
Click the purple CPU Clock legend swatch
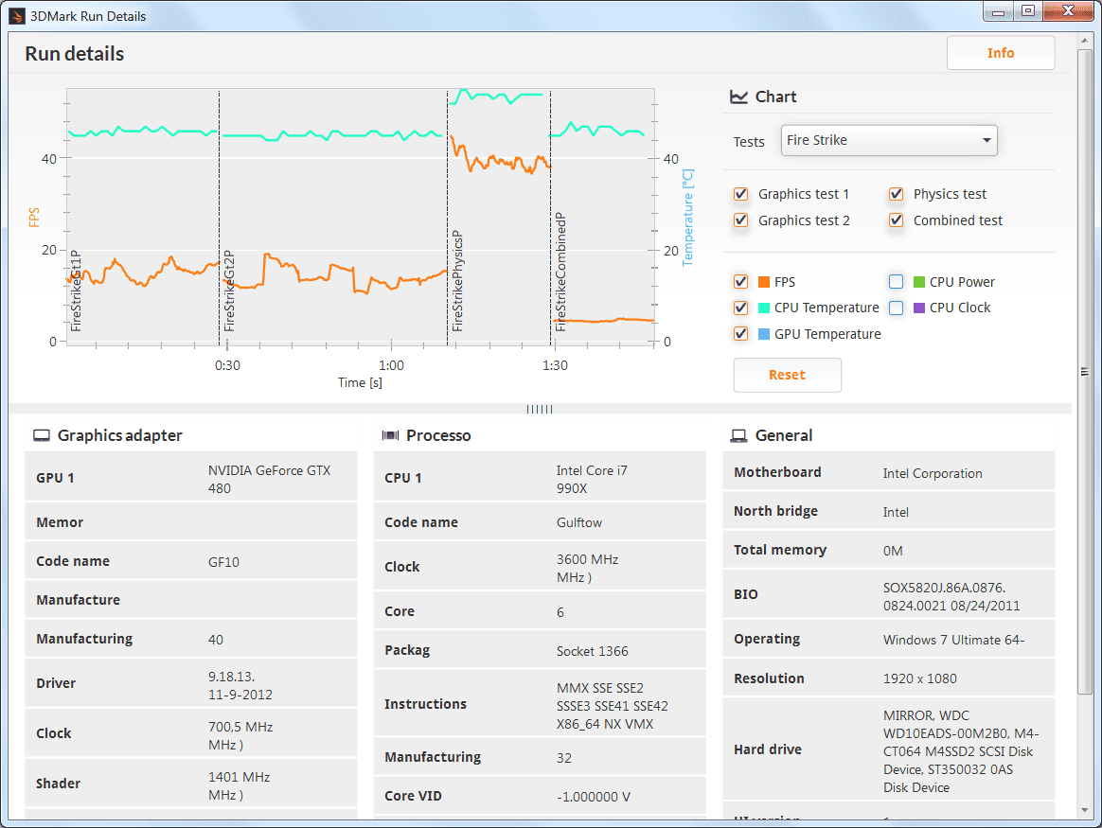[918, 308]
